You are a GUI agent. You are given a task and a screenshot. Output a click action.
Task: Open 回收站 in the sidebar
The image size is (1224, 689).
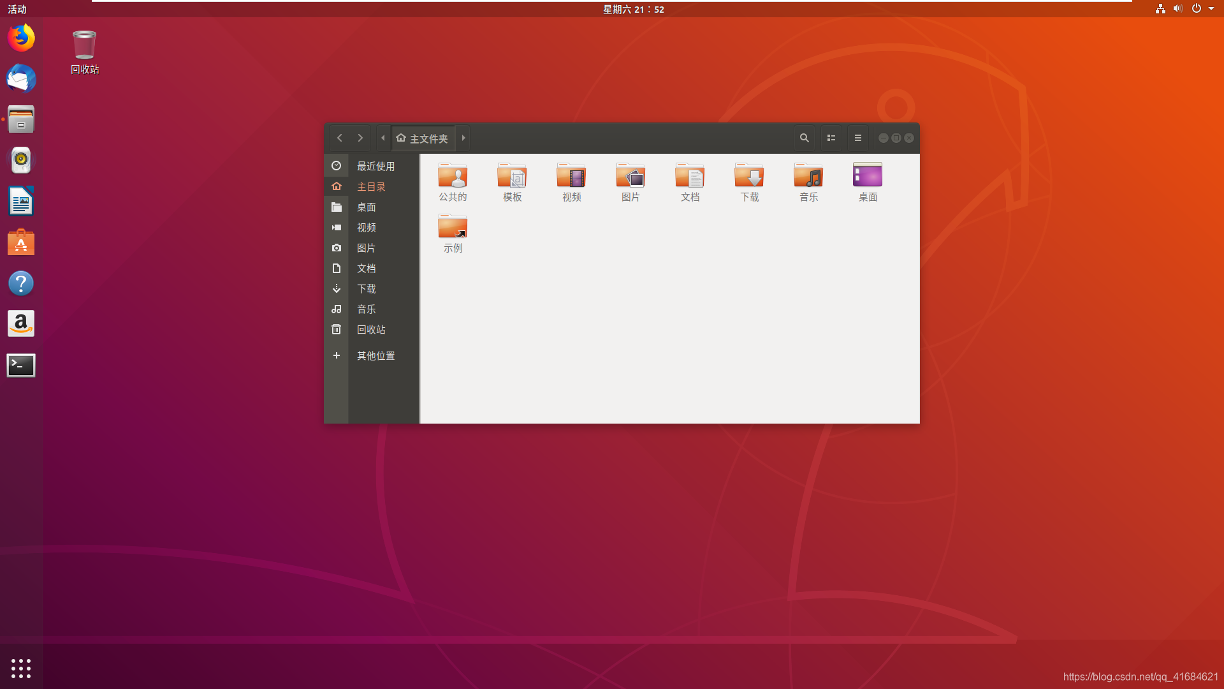point(371,330)
